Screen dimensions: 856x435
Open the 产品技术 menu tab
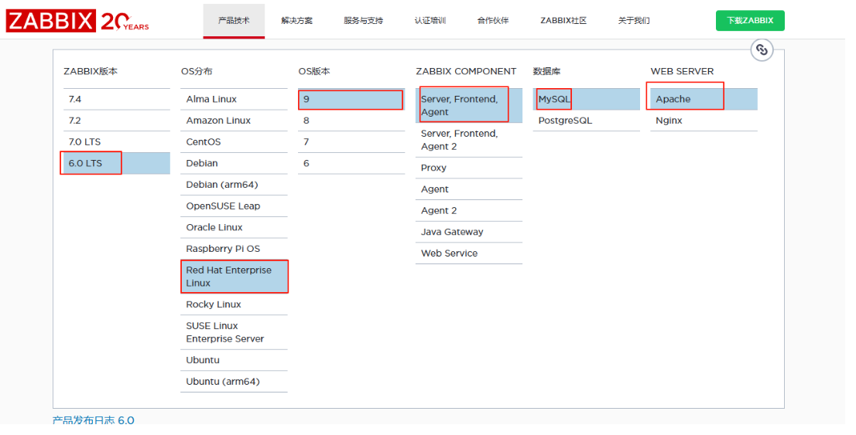(234, 21)
